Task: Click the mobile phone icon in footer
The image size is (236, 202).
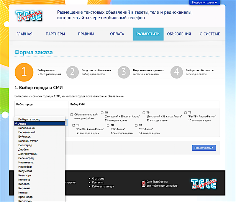Action: 144,184
